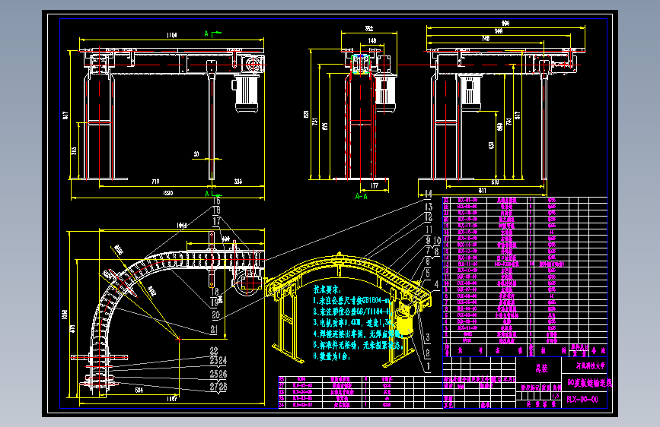This screenshot has height=427, width=660.
Task: Select the 技术要求 notes heading
Action: click(x=327, y=289)
